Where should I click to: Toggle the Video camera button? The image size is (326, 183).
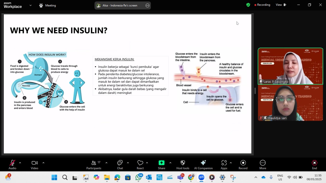(34, 165)
